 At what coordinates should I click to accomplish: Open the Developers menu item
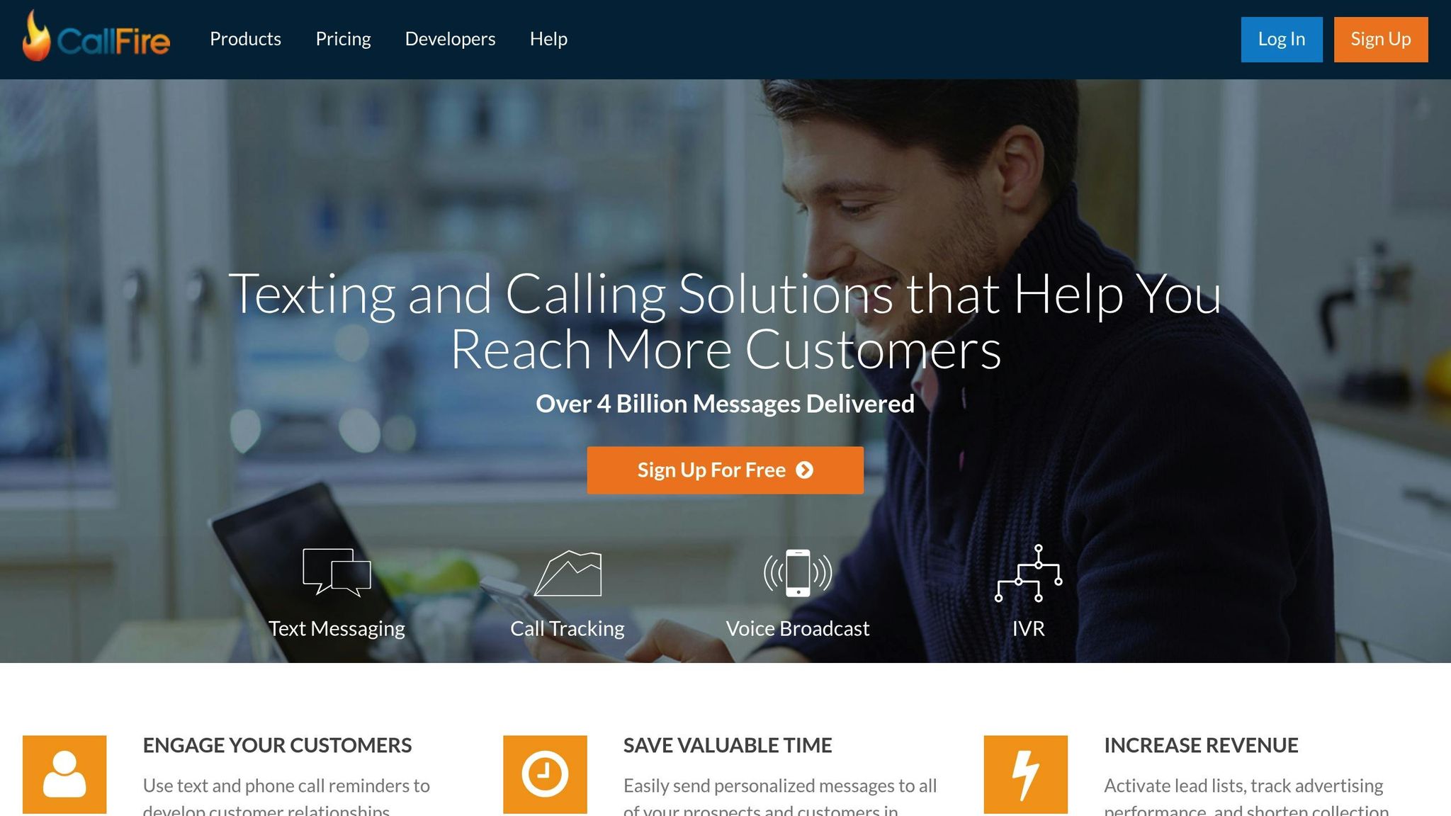[x=450, y=39]
